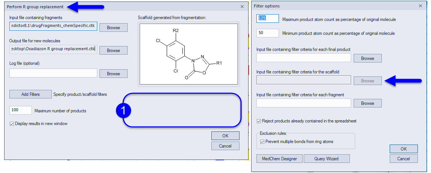The height and width of the screenshot is (173, 431).
Task: Browse for optional log file
Action: pos(113,74)
